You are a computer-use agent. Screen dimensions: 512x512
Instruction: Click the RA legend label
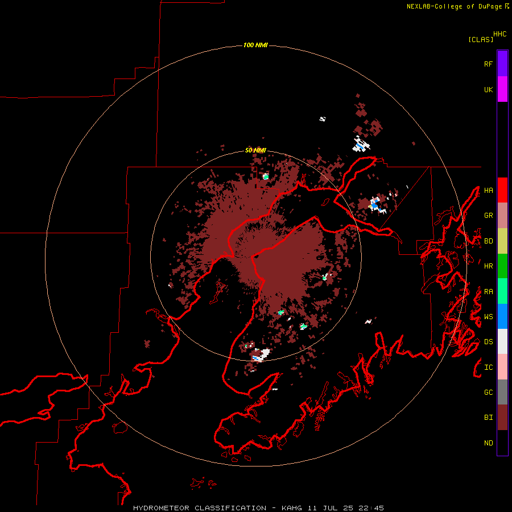coord(488,292)
